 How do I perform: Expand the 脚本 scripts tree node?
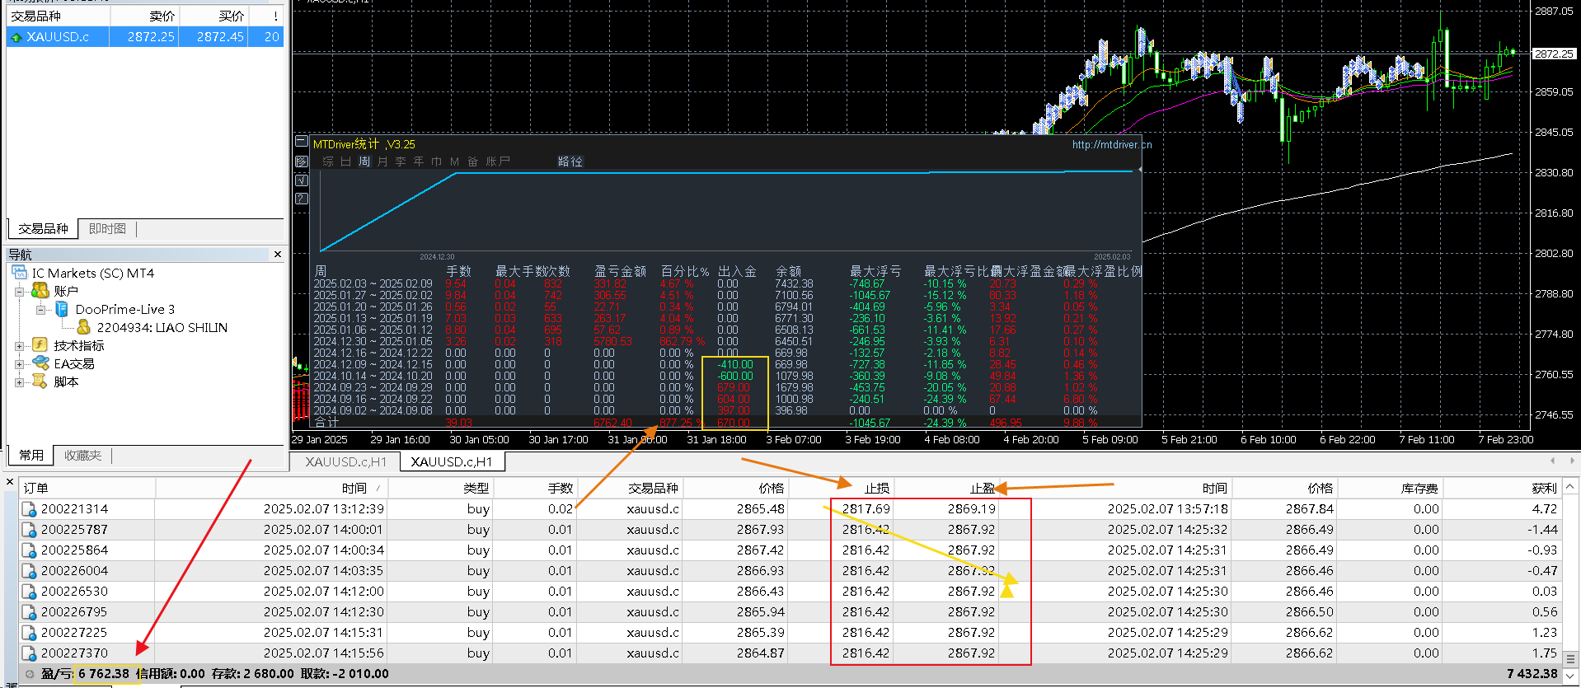pyautogui.click(x=19, y=382)
